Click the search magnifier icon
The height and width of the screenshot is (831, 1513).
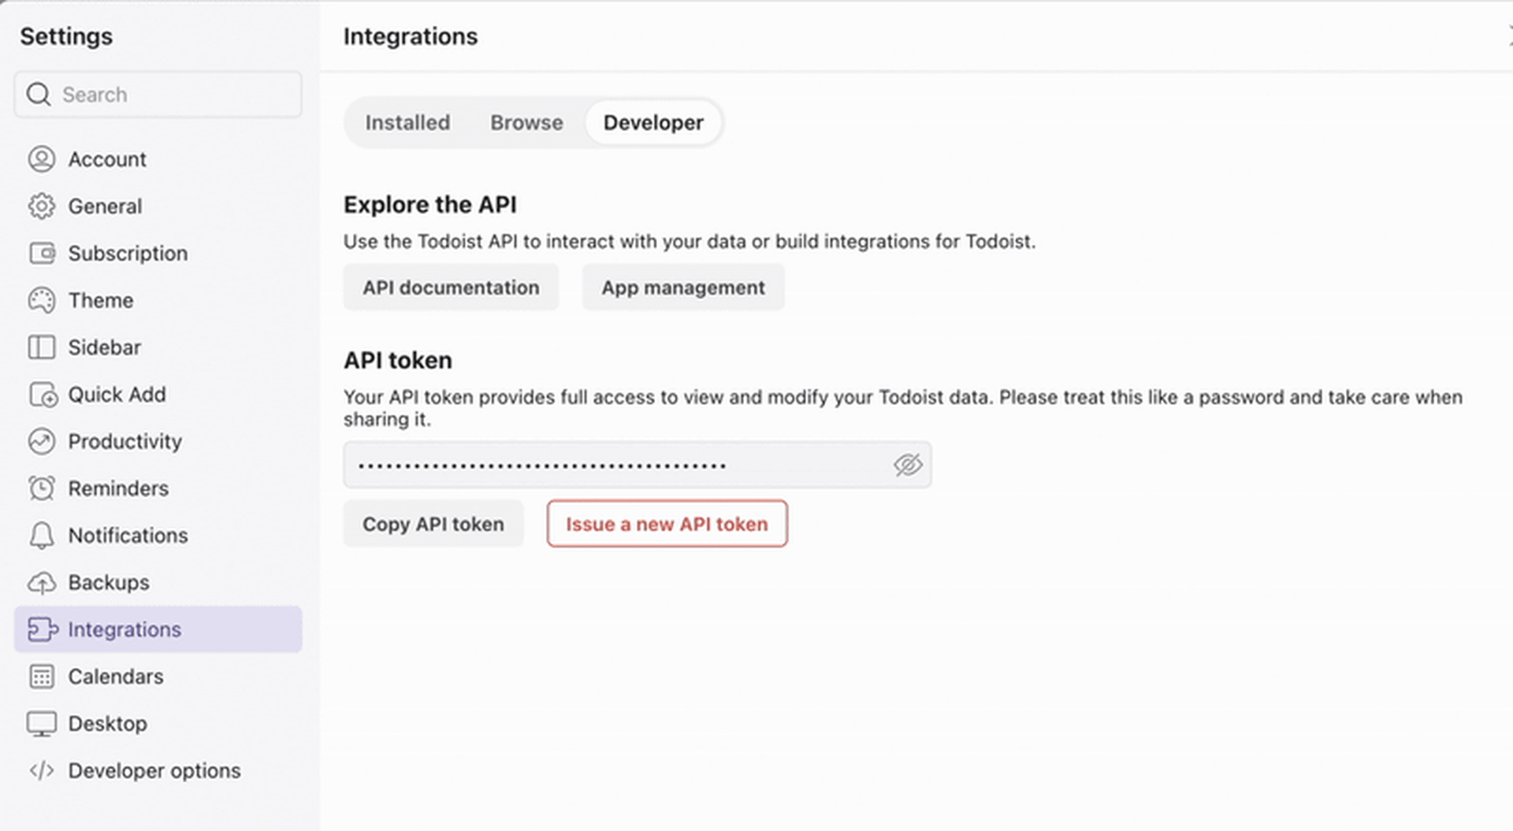coord(38,94)
